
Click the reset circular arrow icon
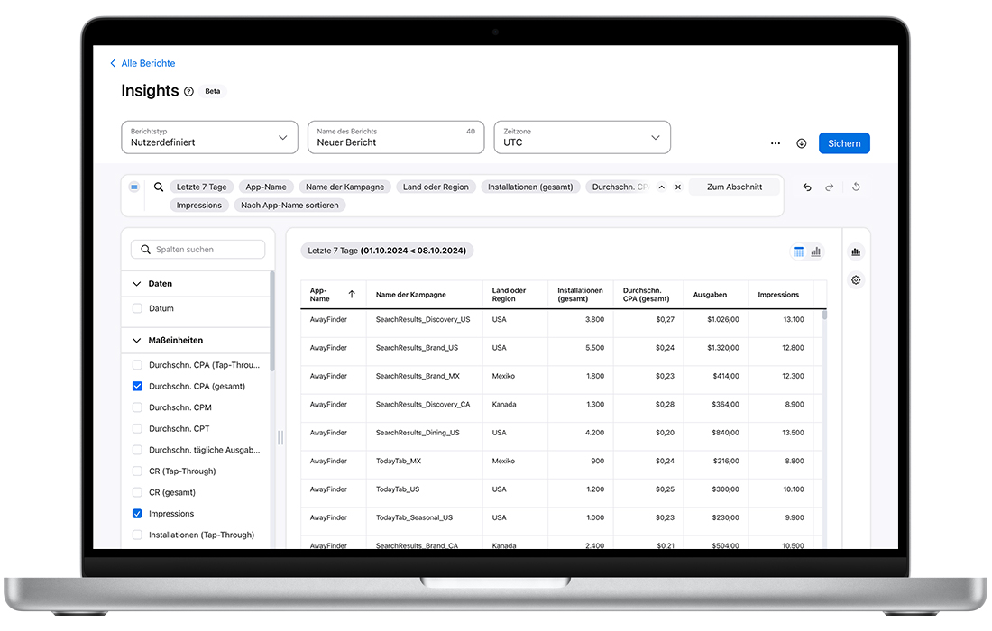(856, 187)
